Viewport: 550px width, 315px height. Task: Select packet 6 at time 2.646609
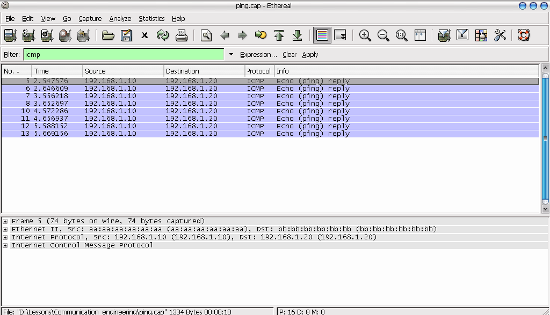click(x=270, y=89)
